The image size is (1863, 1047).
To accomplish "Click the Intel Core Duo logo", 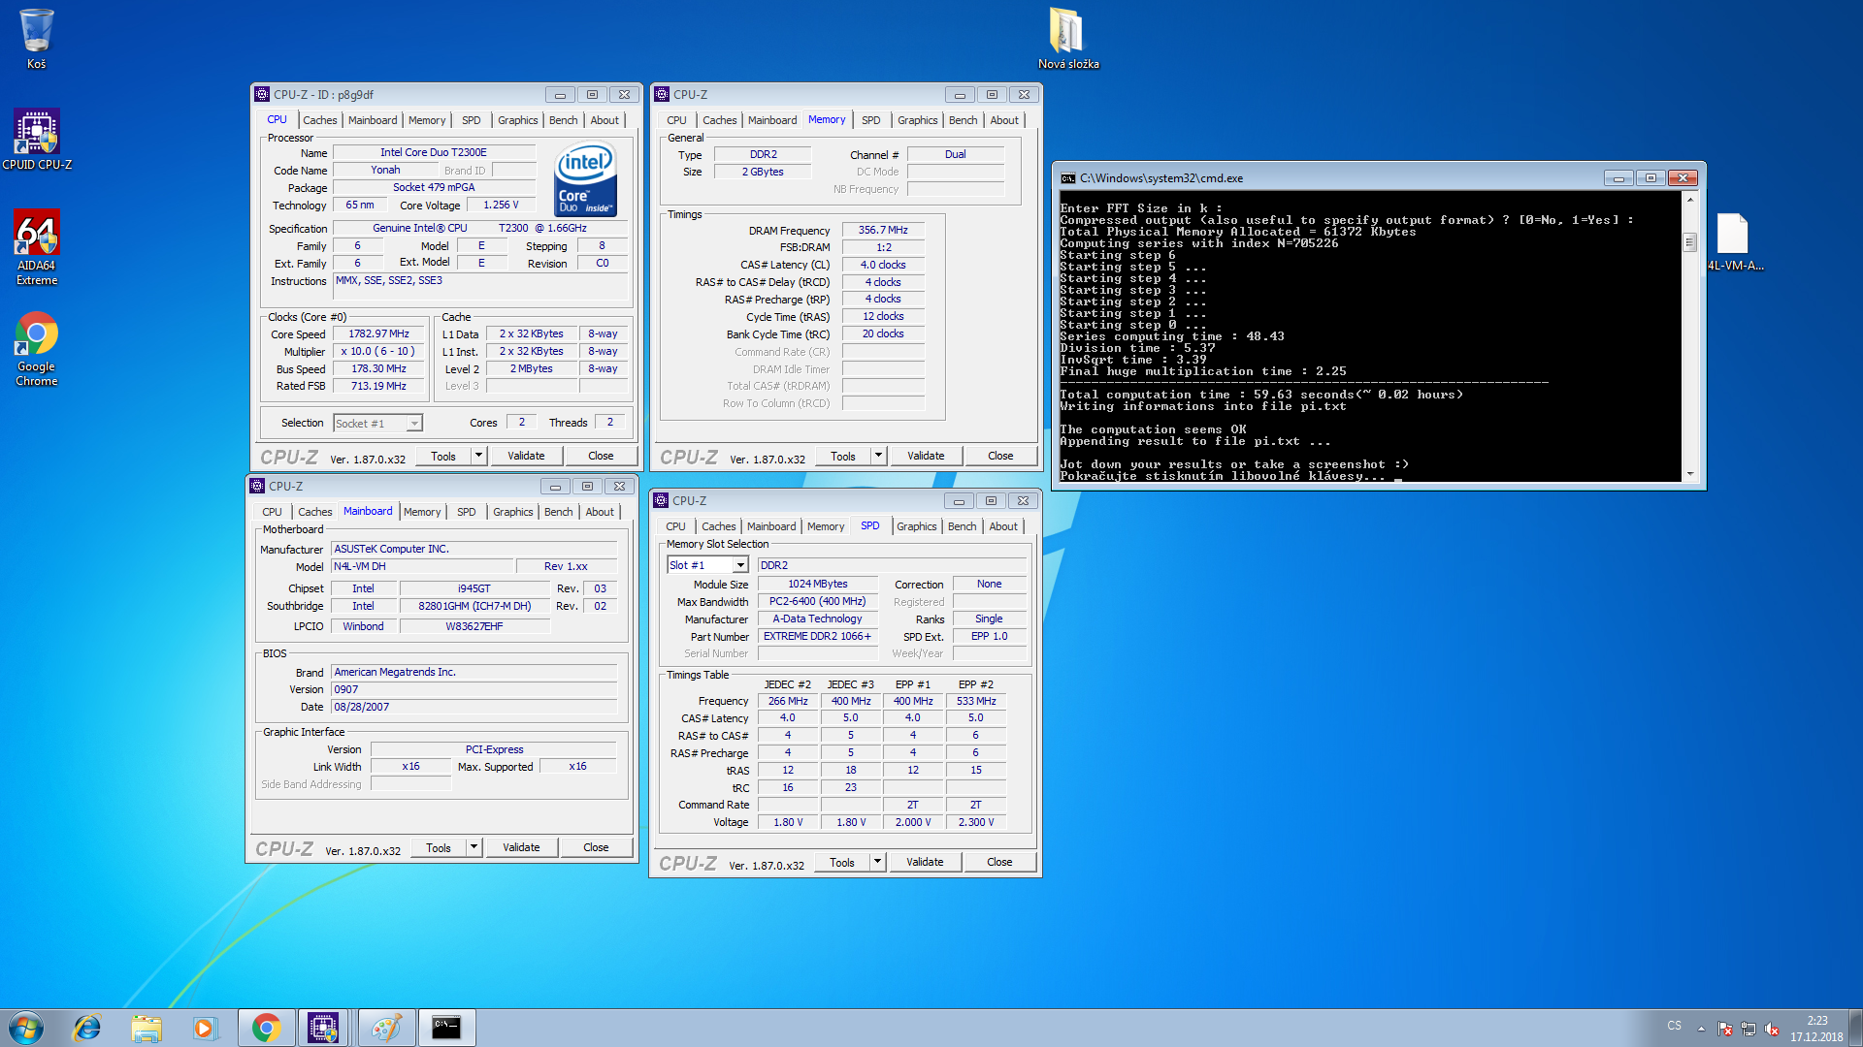I will click(585, 179).
